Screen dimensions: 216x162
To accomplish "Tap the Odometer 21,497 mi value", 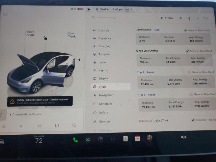I will click(162, 121).
